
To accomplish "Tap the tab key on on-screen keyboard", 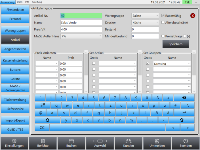I will (x=43, y=105).
